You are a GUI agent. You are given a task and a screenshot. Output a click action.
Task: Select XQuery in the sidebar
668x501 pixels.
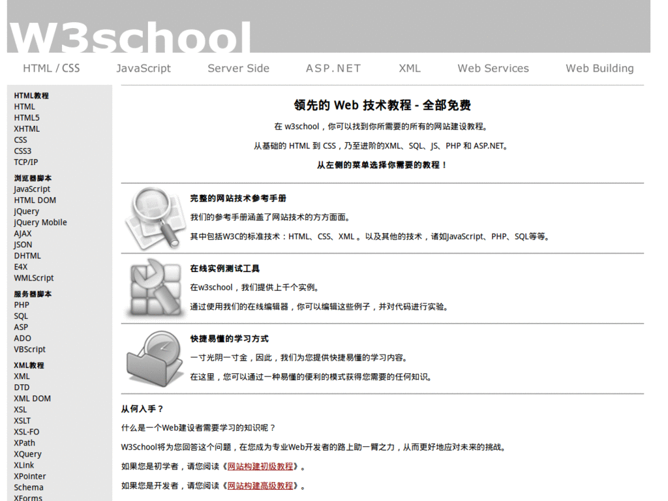(27, 454)
